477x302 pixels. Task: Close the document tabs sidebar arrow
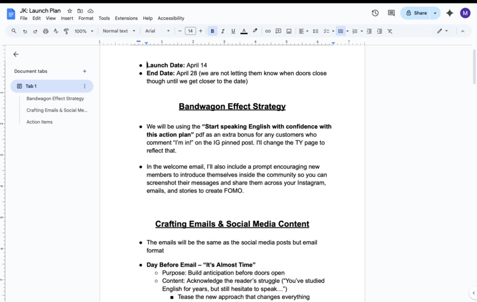point(16,54)
